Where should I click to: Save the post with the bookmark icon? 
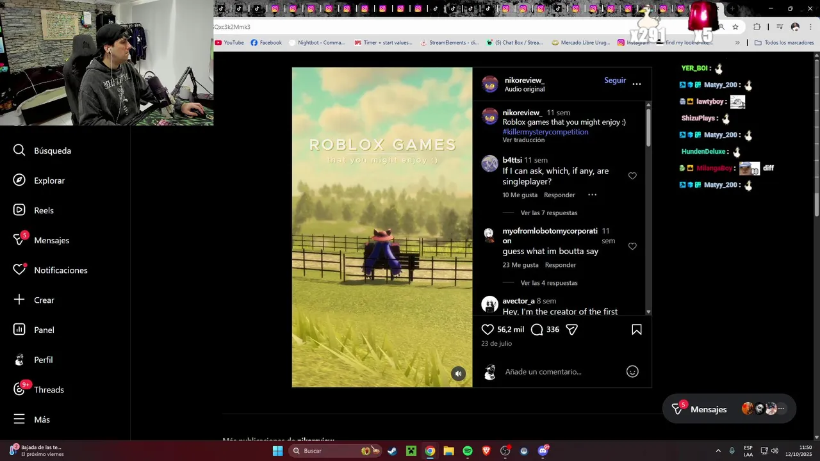(x=637, y=329)
